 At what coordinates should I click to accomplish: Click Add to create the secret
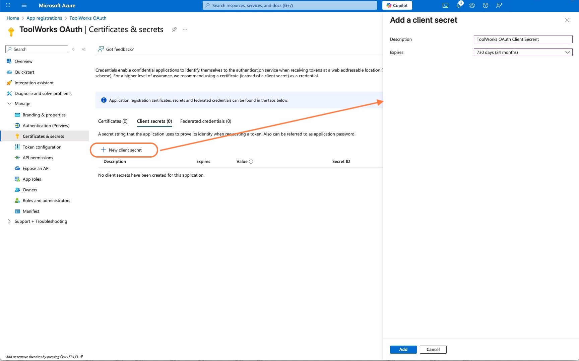pos(403,349)
